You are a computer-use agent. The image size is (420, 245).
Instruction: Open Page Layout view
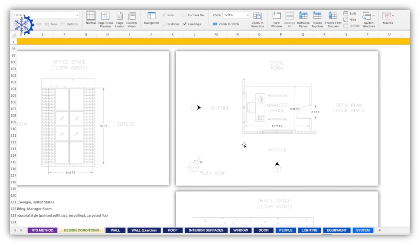point(120,16)
